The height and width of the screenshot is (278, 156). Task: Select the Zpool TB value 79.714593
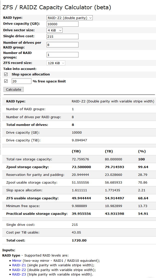pos(114,167)
